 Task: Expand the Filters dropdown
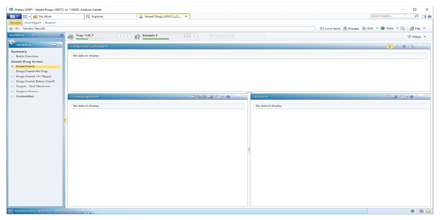pyautogui.click(x=416, y=37)
